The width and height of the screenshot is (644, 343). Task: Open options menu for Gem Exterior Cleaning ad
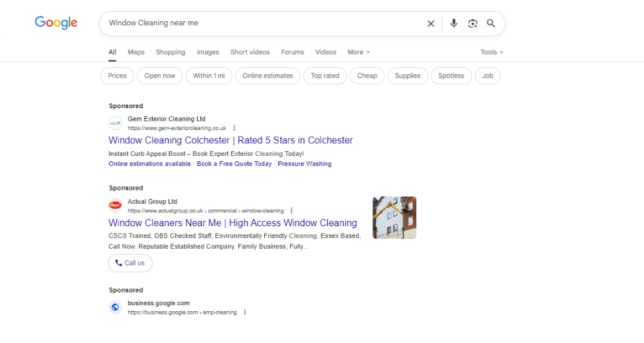click(x=234, y=128)
